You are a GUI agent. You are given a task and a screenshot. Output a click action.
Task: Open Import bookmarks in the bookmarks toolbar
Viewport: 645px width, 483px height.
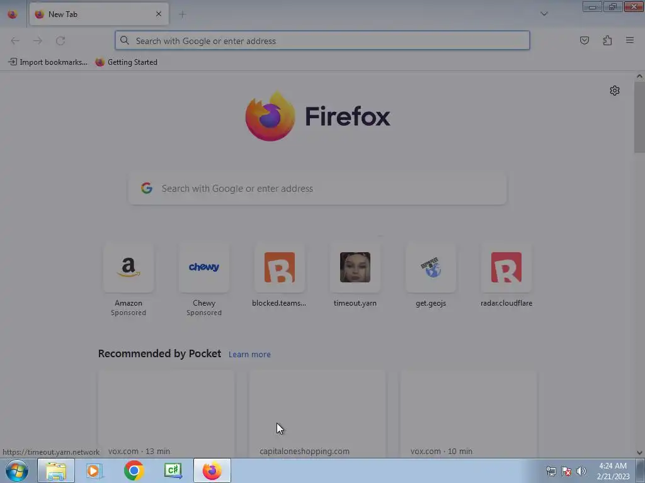pos(48,62)
